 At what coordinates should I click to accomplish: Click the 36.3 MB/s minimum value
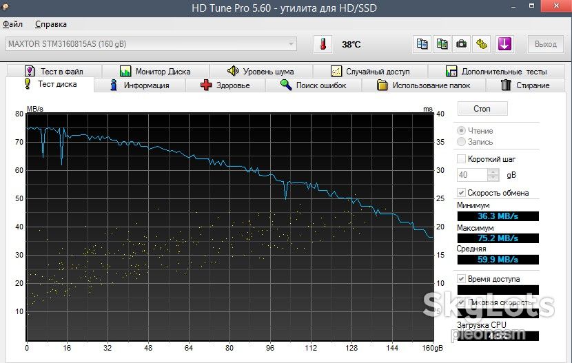pyautogui.click(x=498, y=216)
